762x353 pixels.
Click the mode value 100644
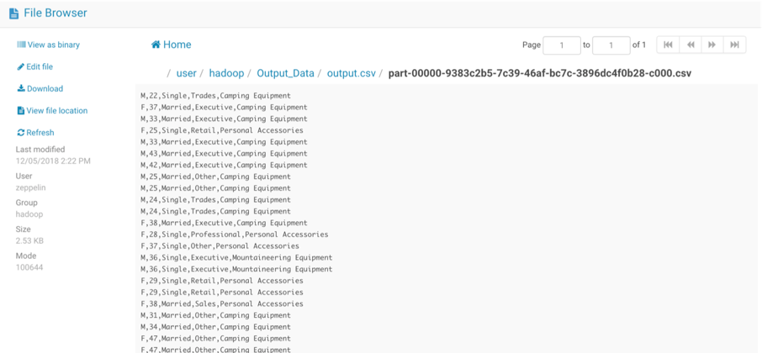click(29, 267)
